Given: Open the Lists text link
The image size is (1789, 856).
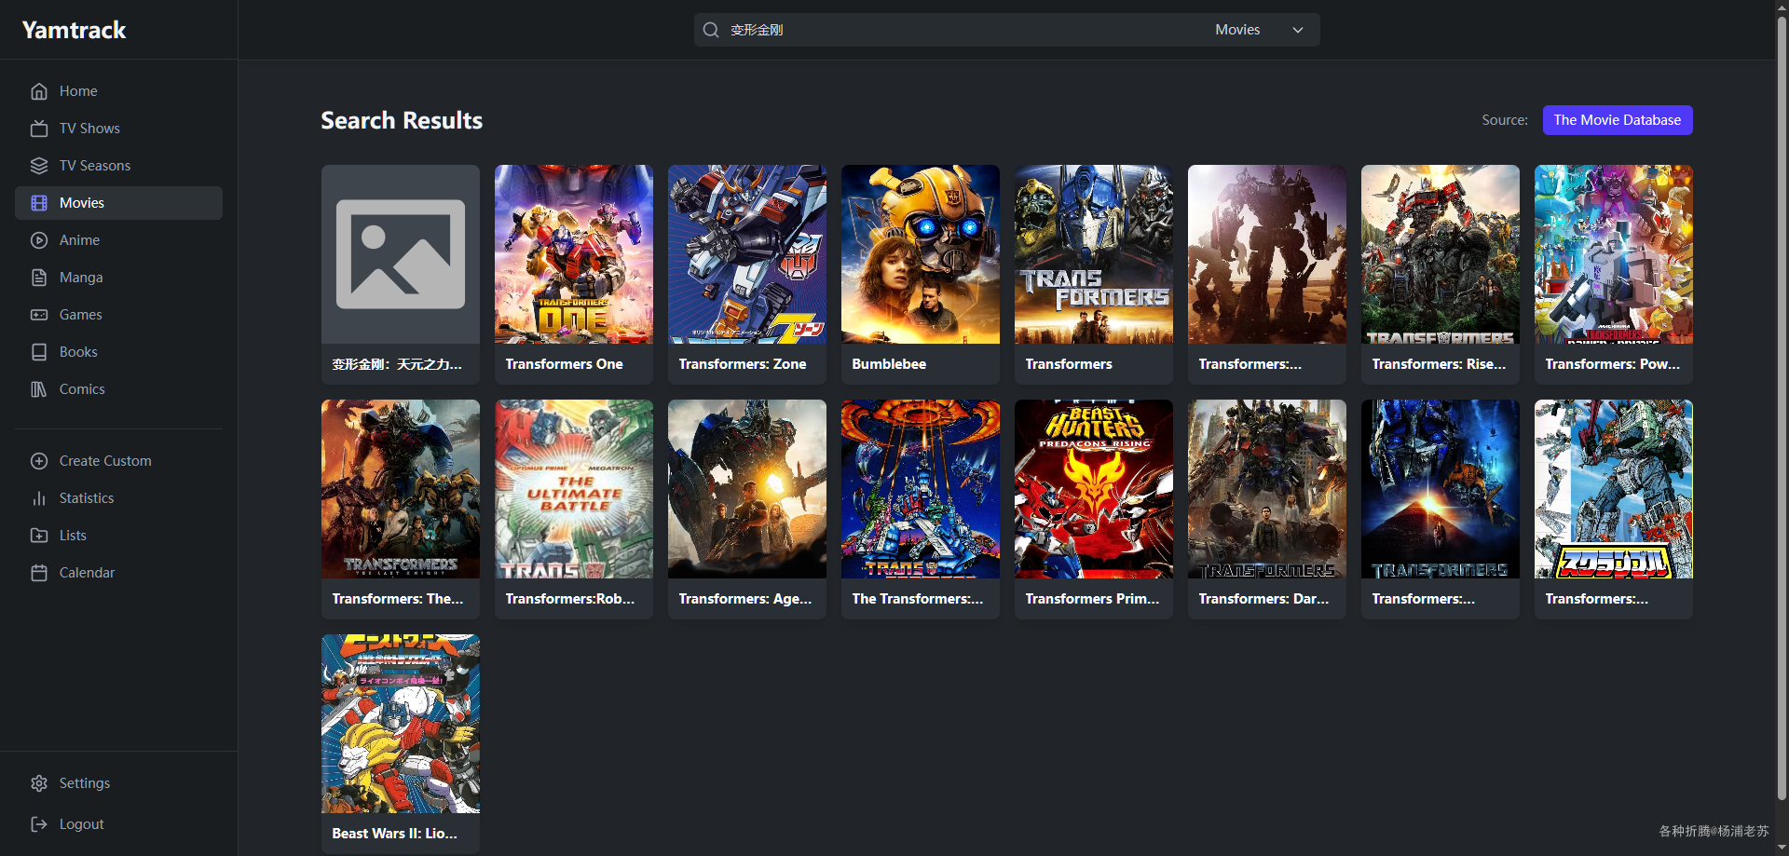Looking at the screenshot, I should pyautogui.click(x=73, y=536).
